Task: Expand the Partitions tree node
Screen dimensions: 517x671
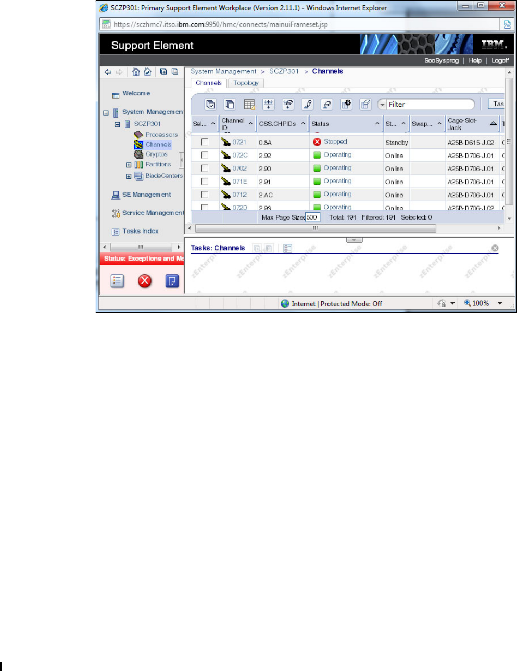Action: (x=129, y=165)
